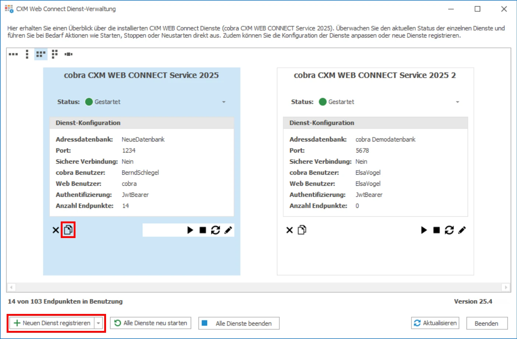517x339 pixels.
Task: Open dropdown arrow beside Neuen Dienst registrieren
Action: pyautogui.click(x=98, y=323)
